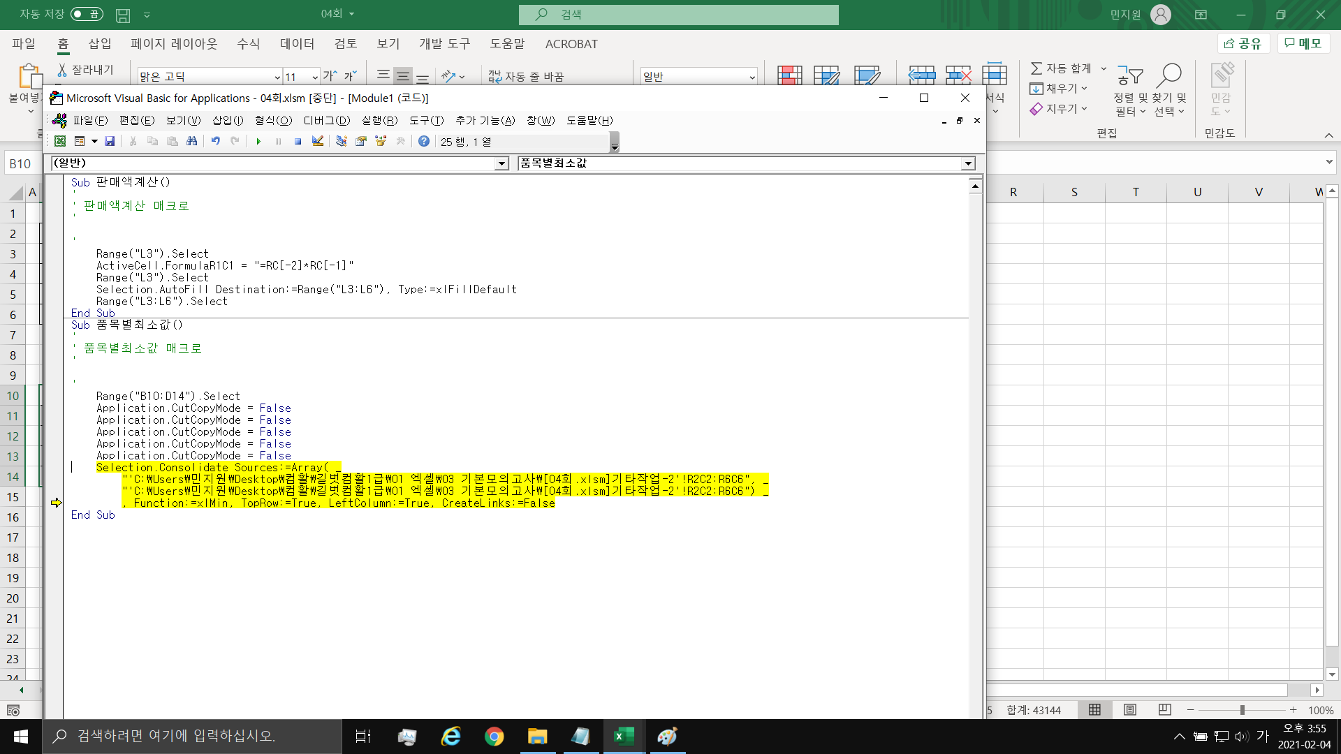The image size is (1341, 754).
Task: Click the zoom slider handle in status bar
Action: (x=1242, y=710)
